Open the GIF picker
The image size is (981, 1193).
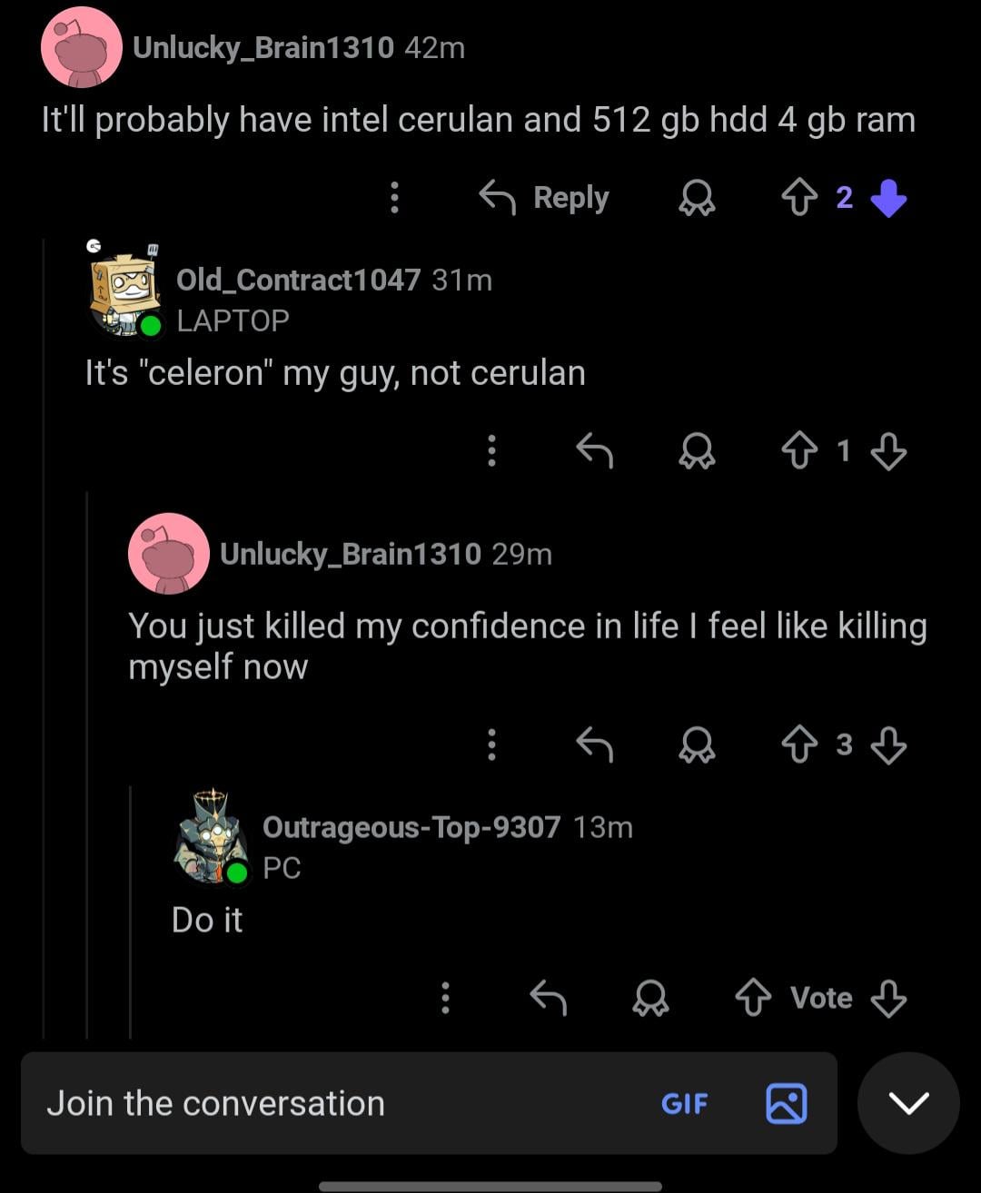[684, 1103]
